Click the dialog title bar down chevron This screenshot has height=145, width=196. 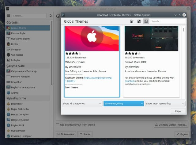point(175,15)
